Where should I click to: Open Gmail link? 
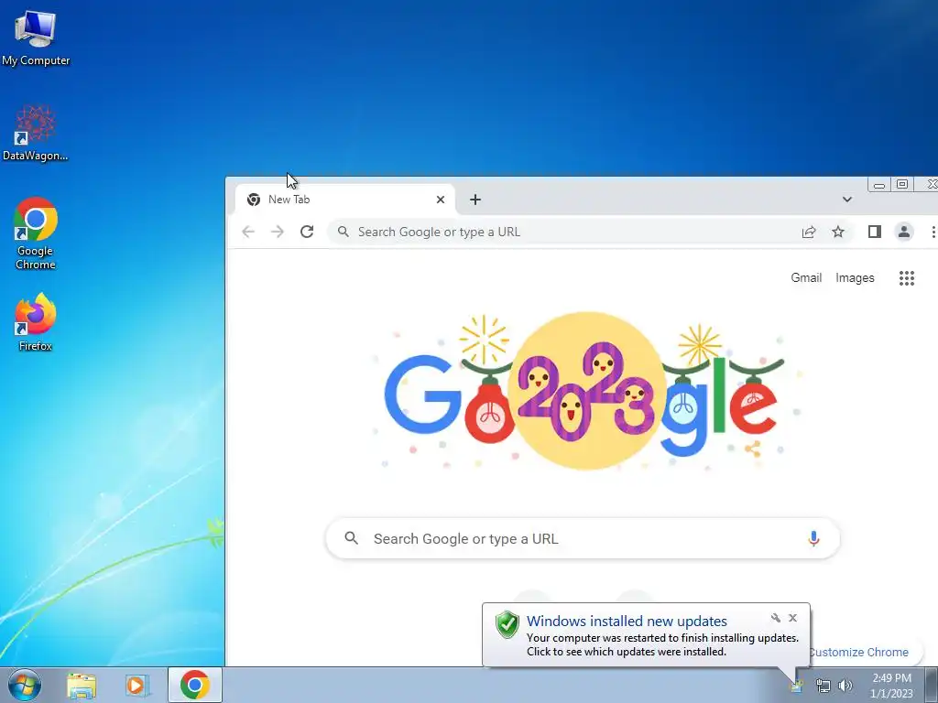click(806, 278)
